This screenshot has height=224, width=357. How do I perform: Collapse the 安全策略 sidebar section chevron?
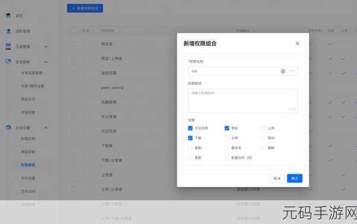pos(46,62)
